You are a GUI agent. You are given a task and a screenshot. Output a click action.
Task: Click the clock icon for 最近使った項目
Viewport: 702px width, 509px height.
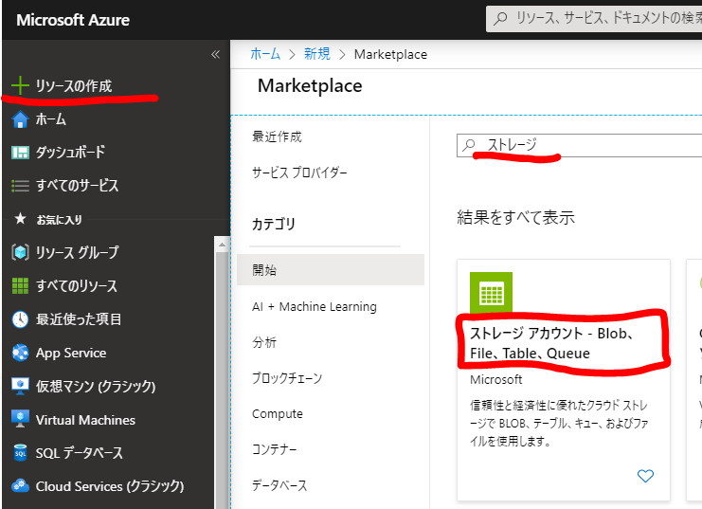point(20,319)
